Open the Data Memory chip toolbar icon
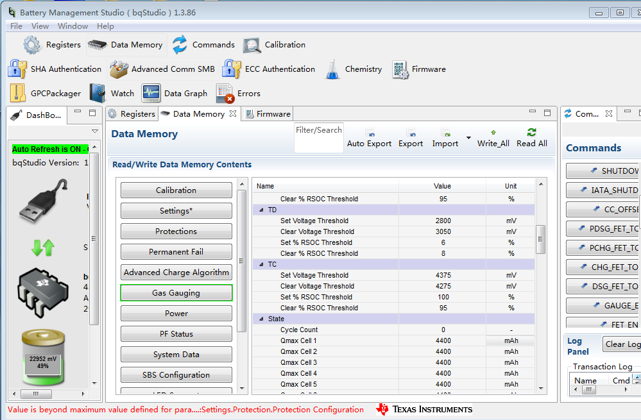 [98, 45]
